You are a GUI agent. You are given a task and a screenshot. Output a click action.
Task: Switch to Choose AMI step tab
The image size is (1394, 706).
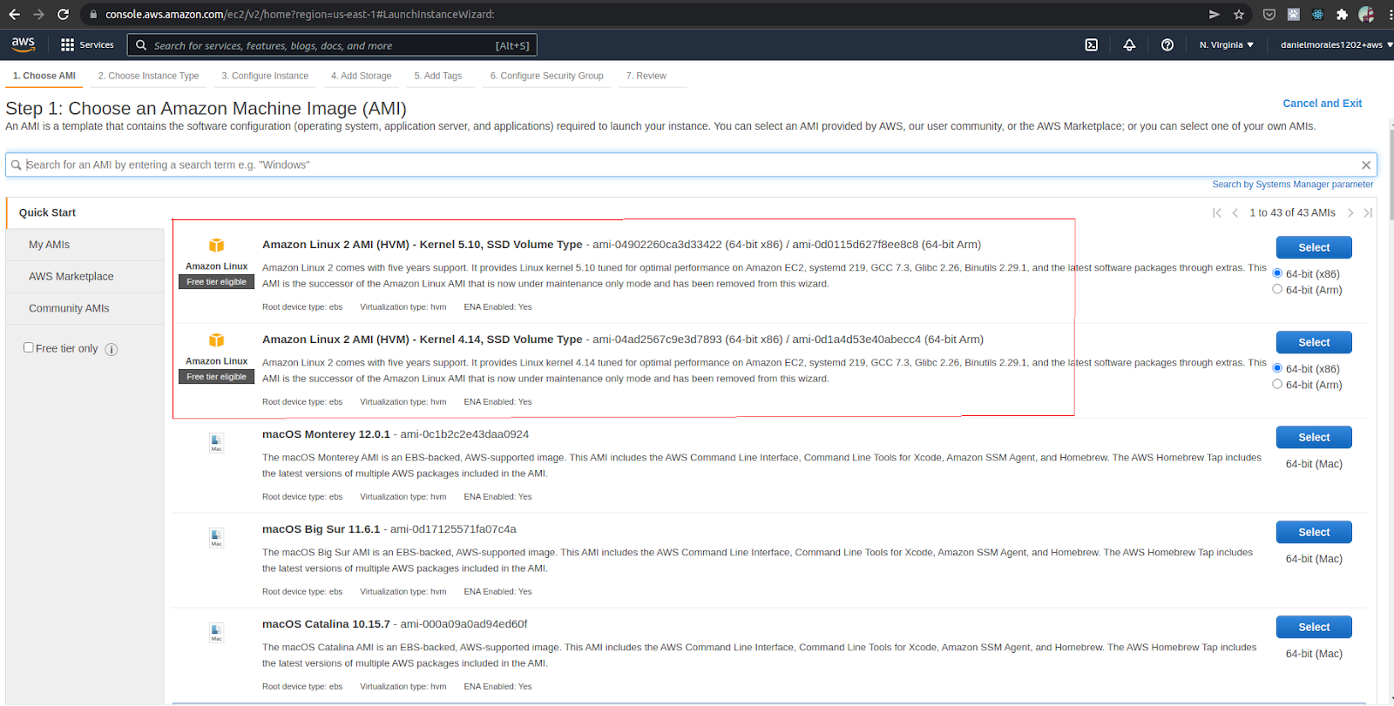(44, 76)
